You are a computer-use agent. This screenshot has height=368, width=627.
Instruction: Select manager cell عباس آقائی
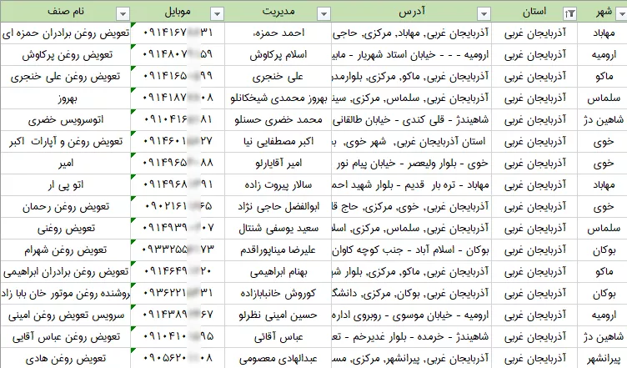278,336
